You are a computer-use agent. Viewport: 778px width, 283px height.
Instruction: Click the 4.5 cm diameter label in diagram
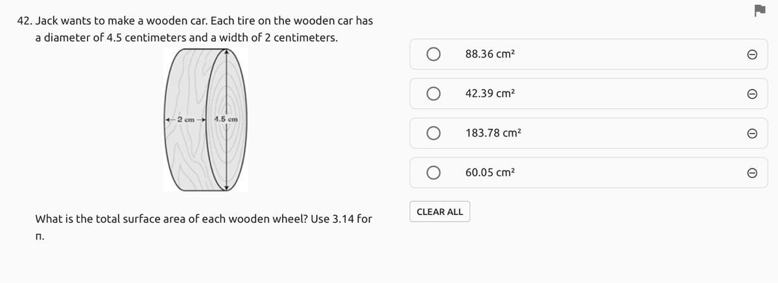(x=226, y=119)
